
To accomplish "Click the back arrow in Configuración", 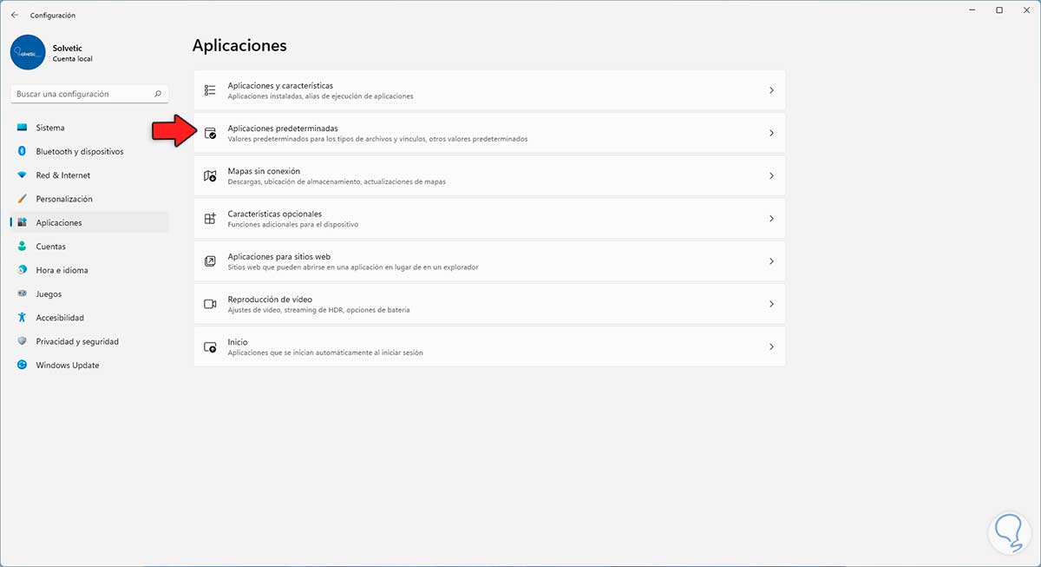I will tap(15, 15).
